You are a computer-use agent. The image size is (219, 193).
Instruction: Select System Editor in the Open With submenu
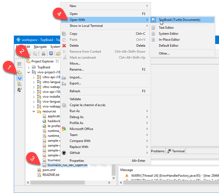pos(182,34)
